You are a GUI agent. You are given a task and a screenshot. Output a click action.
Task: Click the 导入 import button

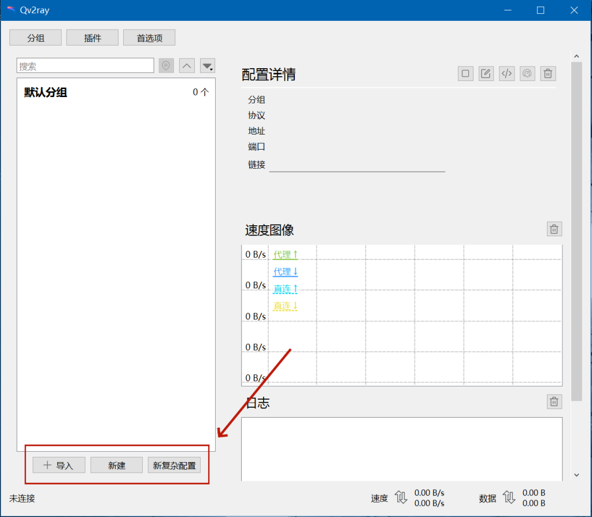pyautogui.click(x=59, y=466)
